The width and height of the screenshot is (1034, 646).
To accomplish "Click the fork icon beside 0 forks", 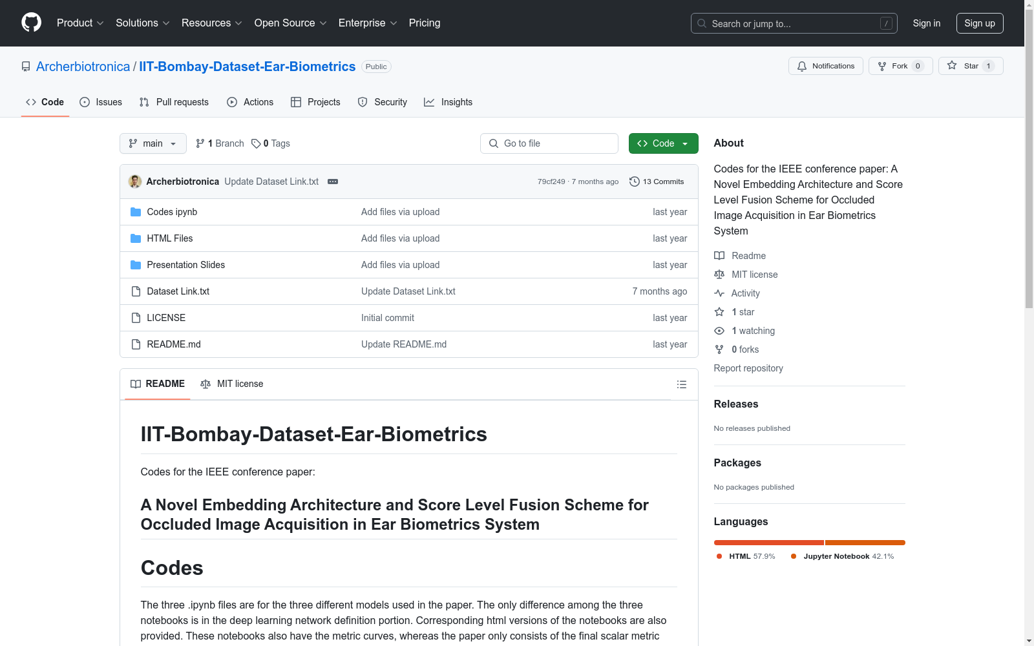I will point(719,349).
